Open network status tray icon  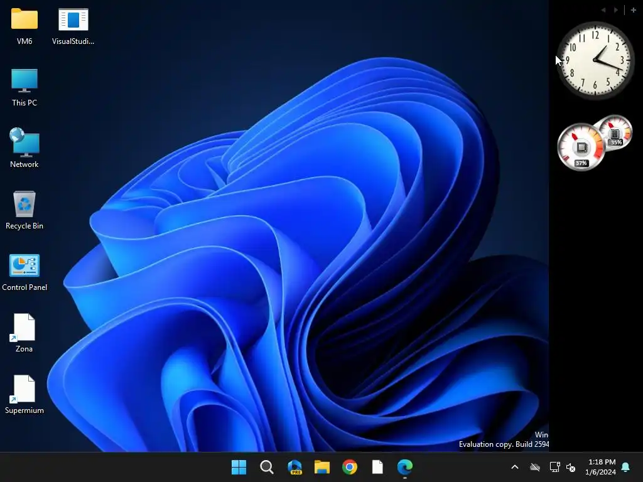point(554,467)
